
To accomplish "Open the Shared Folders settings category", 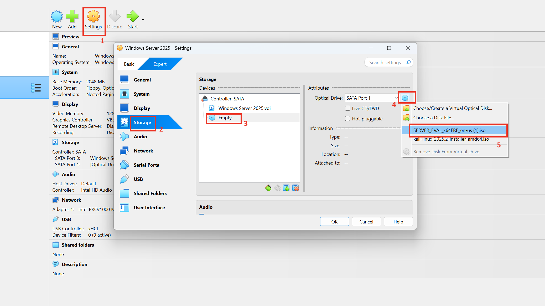I will coord(150,193).
